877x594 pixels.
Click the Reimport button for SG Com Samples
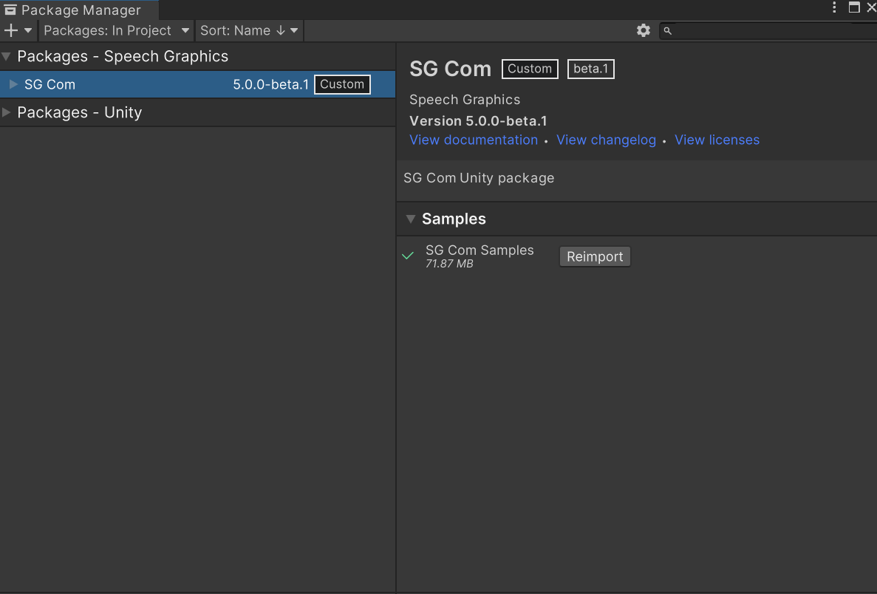tap(595, 256)
